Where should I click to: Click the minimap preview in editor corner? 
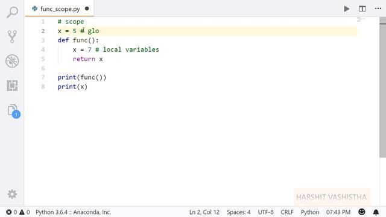coord(361,19)
